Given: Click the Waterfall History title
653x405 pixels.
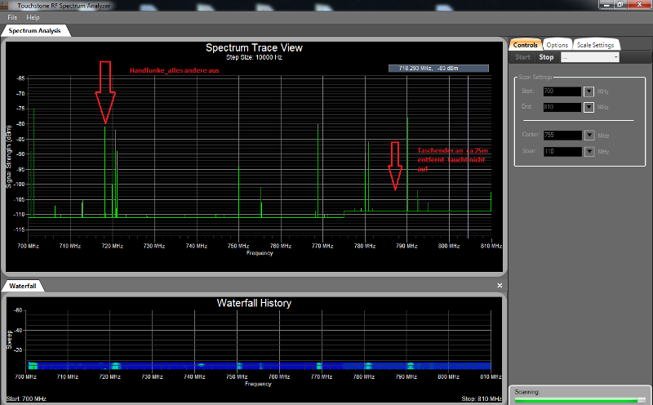Looking at the screenshot, I should [x=254, y=303].
